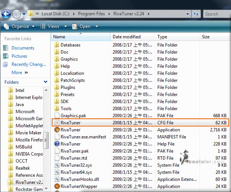Open the Organize menu
This screenshot has width=231, height=192.
(19, 26)
